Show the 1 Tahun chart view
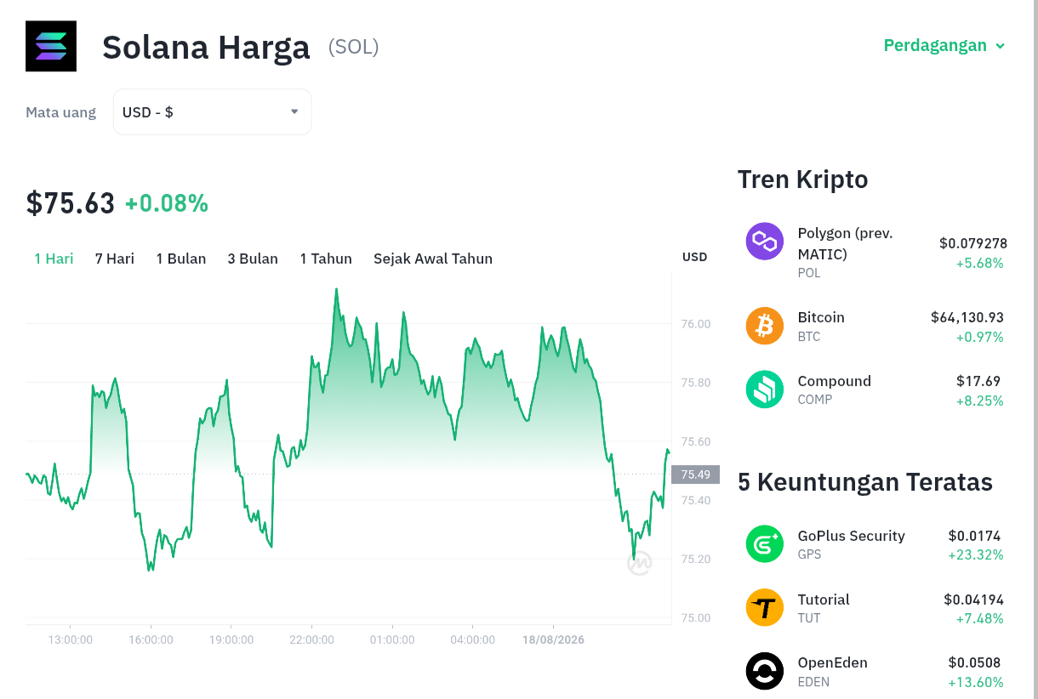The width and height of the screenshot is (1038, 699). (326, 259)
